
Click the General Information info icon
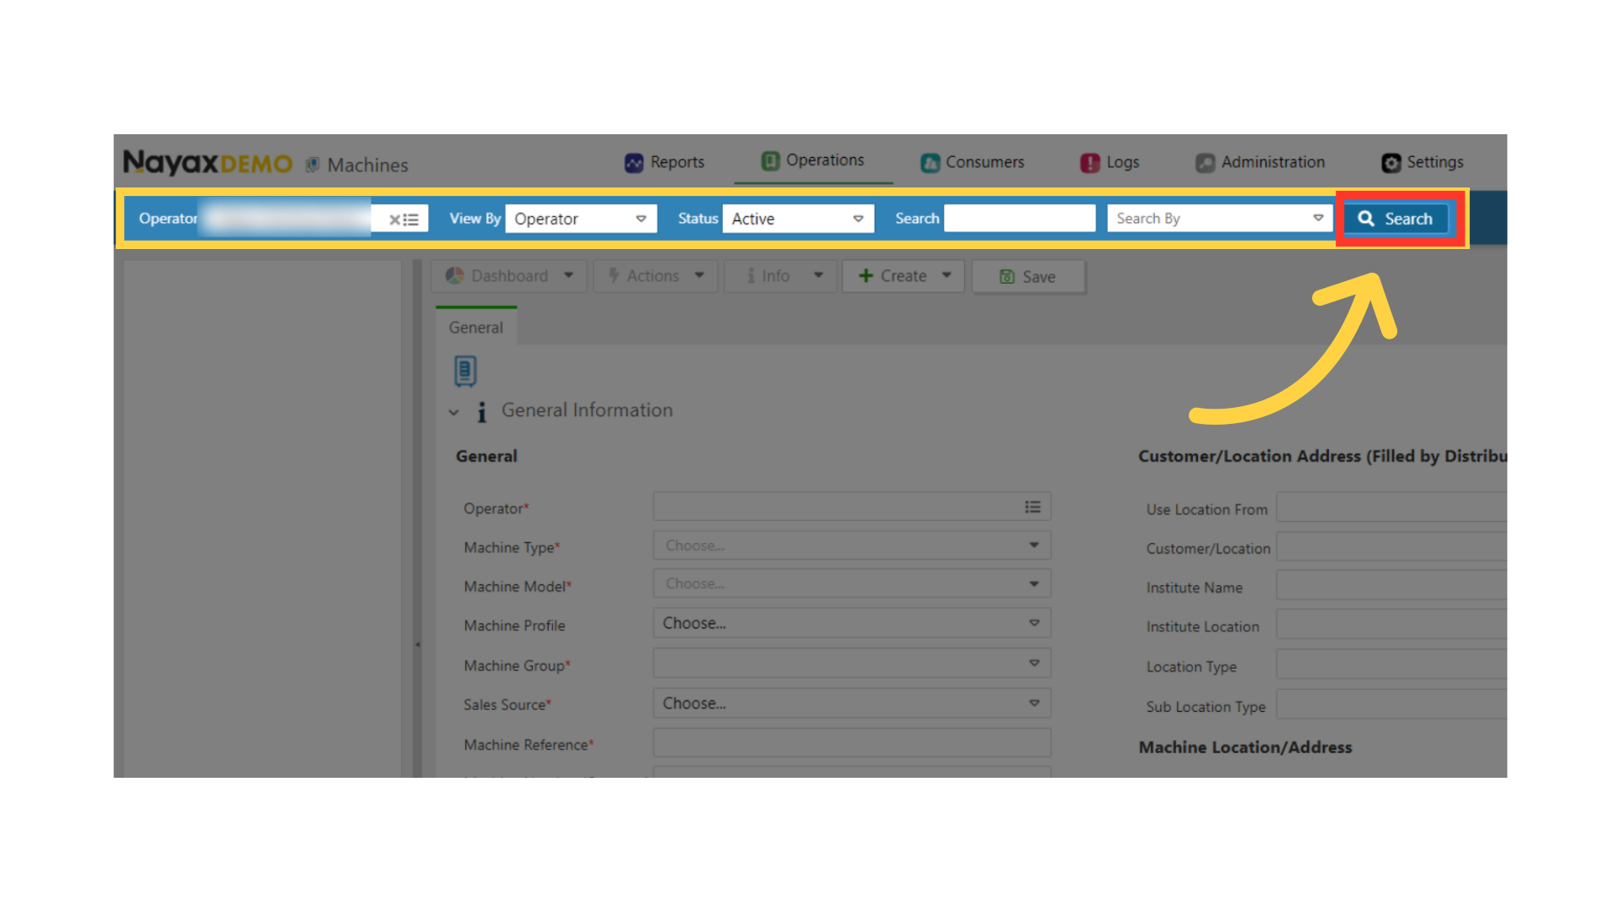coord(482,412)
